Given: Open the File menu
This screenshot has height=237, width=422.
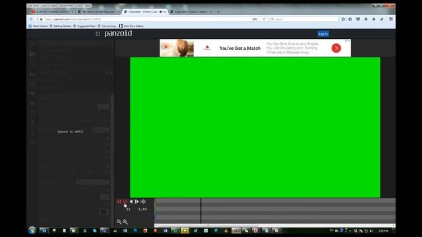Looking at the screenshot, I should (30, 6).
